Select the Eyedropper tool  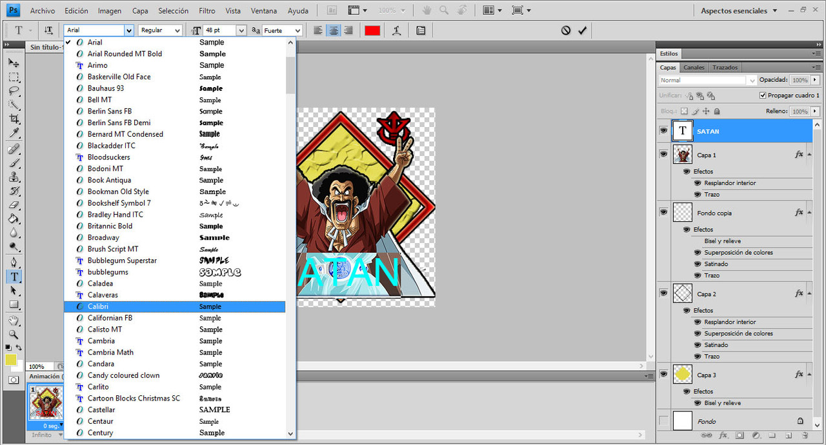click(x=14, y=133)
